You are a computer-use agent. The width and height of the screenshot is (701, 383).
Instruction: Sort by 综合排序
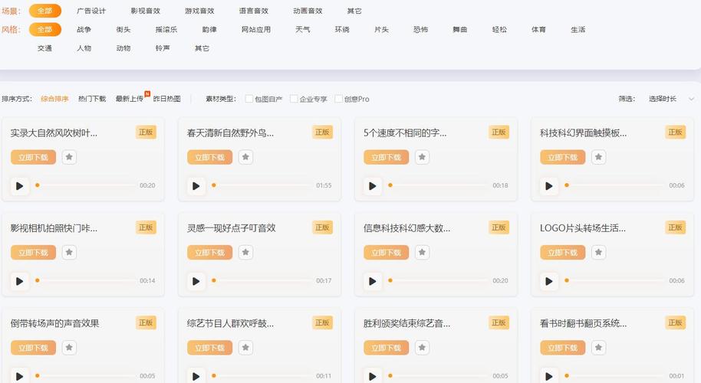pos(54,99)
